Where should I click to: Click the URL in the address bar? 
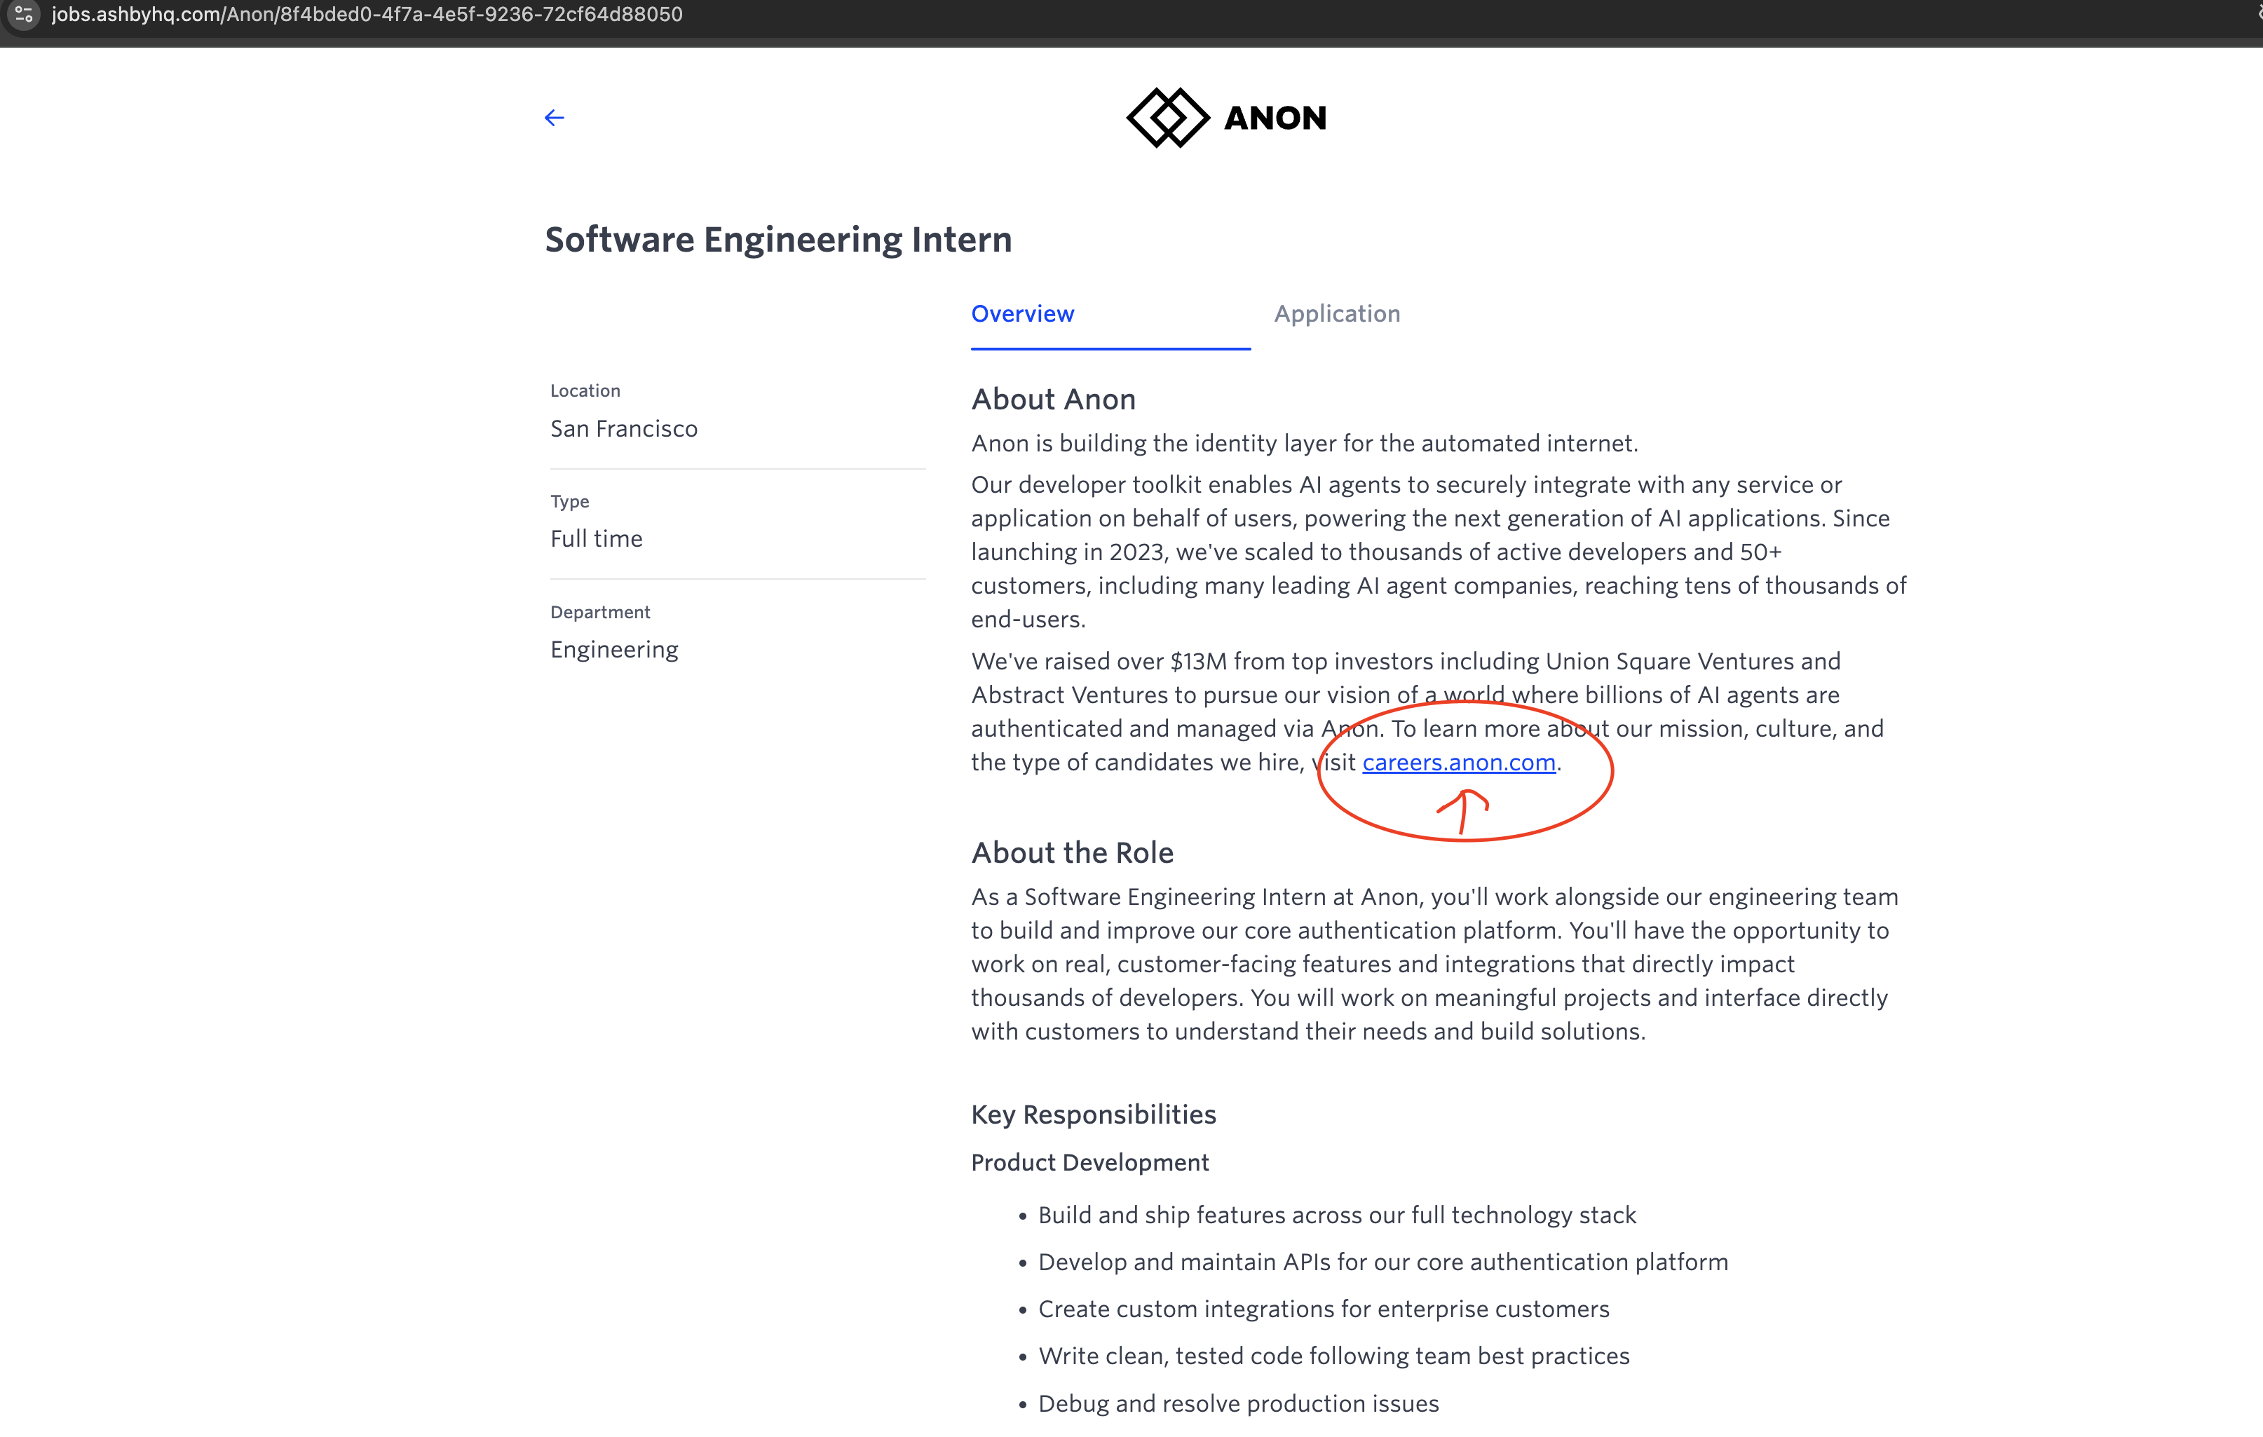tap(367, 14)
